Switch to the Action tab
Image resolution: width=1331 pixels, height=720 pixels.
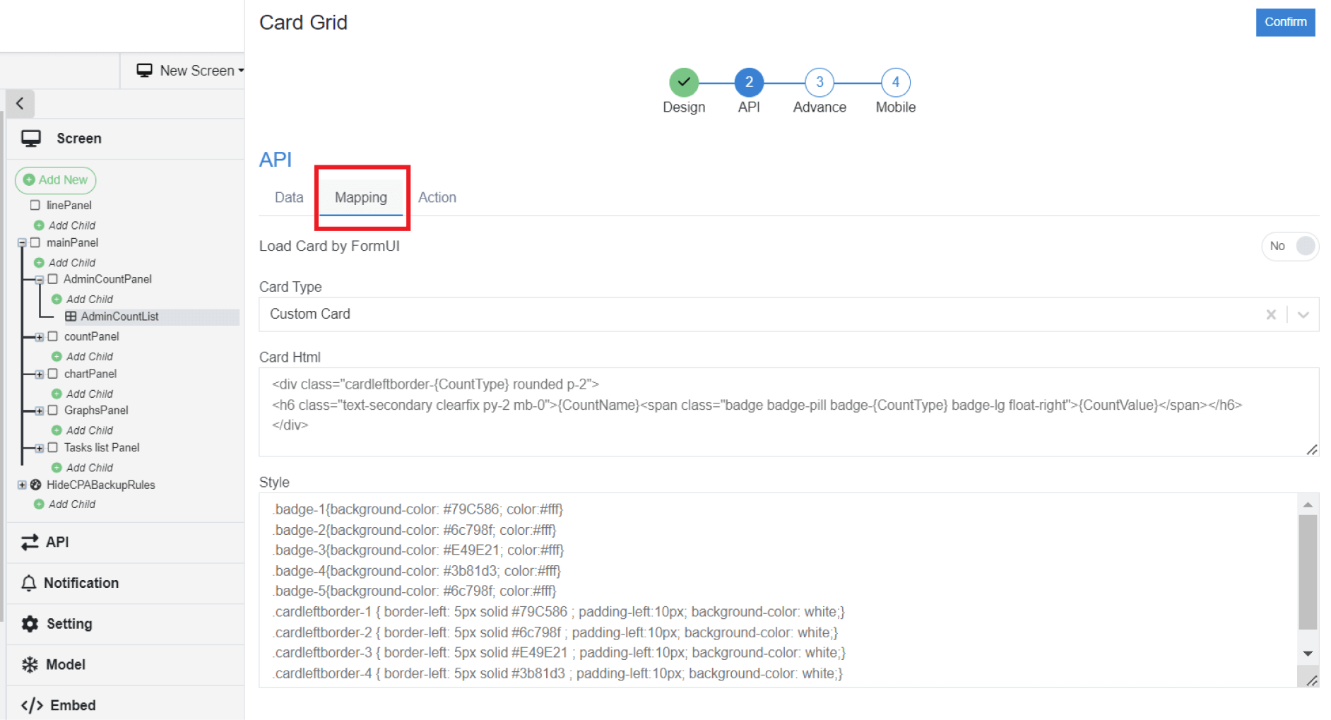[x=437, y=198]
